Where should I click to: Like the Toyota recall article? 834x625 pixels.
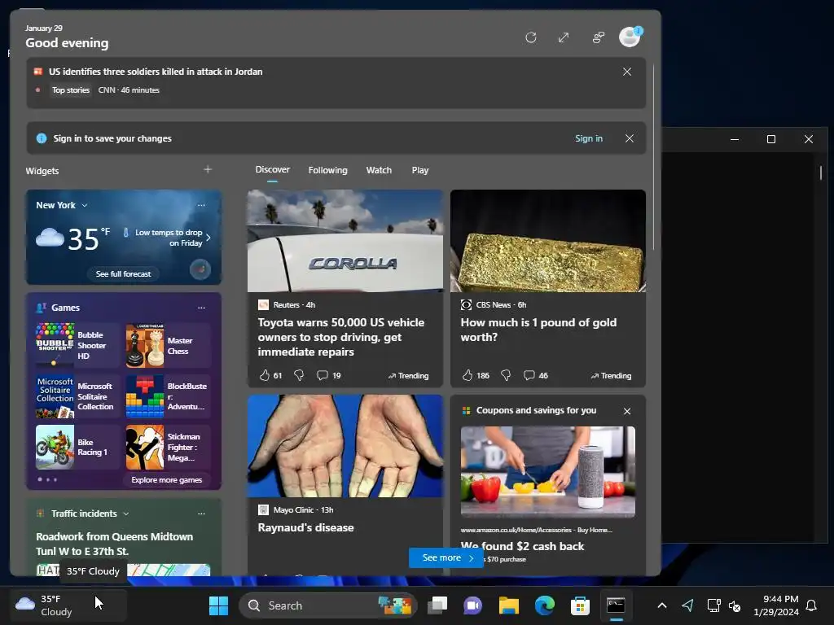265,375
